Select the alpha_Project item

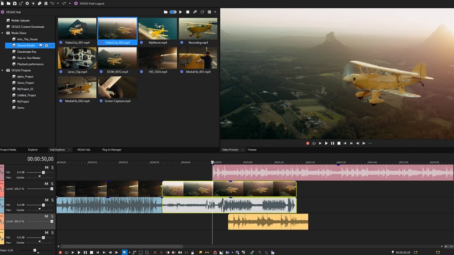point(25,77)
